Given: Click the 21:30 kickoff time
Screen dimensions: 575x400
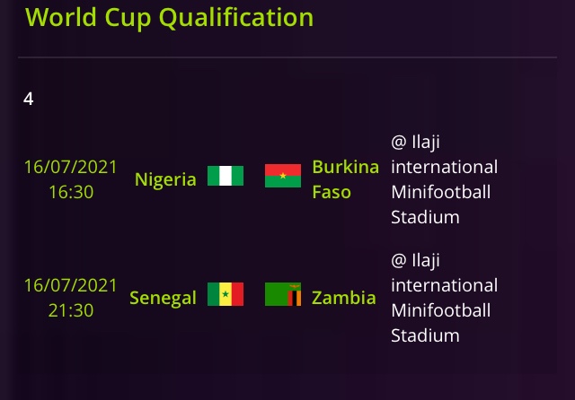Looking at the screenshot, I should click(x=71, y=310).
